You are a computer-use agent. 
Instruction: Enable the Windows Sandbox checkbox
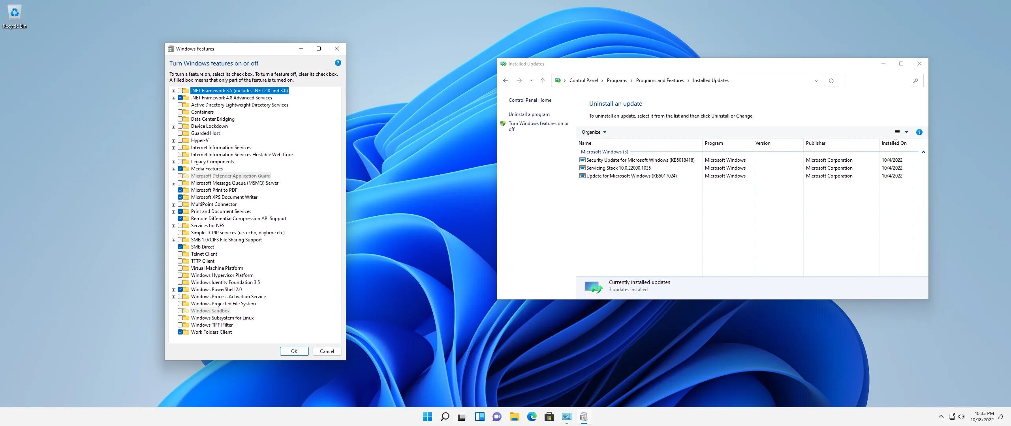pos(180,311)
